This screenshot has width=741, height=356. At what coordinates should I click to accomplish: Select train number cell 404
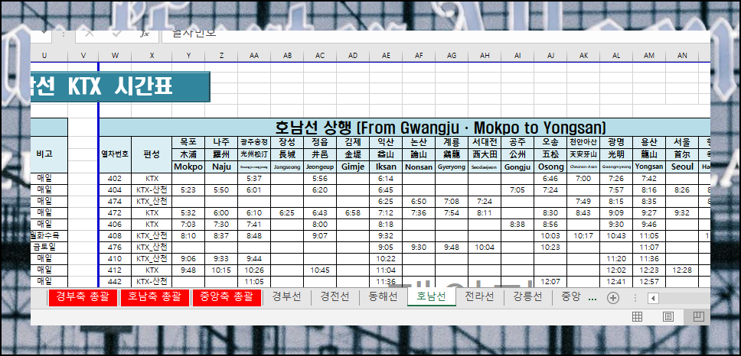pos(115,190)
